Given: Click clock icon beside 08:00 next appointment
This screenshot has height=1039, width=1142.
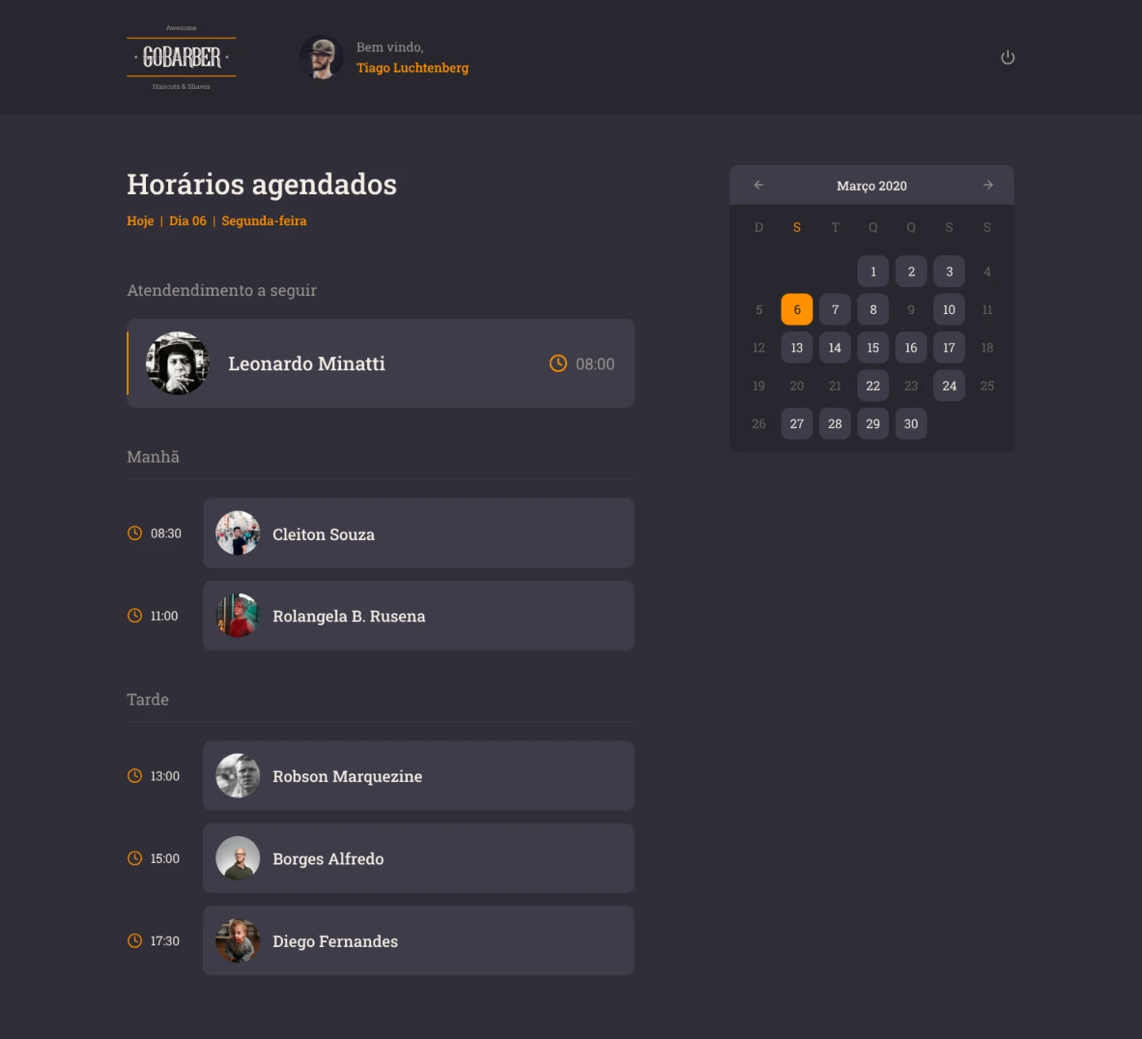Looking at the screenshot, I should tap(558, 364).
